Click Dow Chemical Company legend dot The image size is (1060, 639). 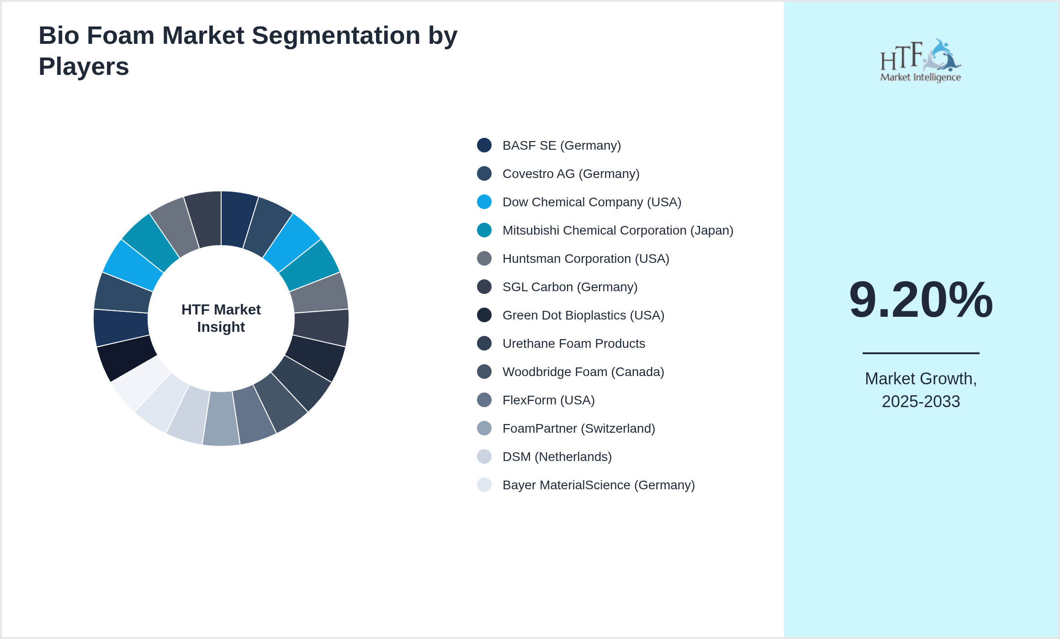[484, 202]
